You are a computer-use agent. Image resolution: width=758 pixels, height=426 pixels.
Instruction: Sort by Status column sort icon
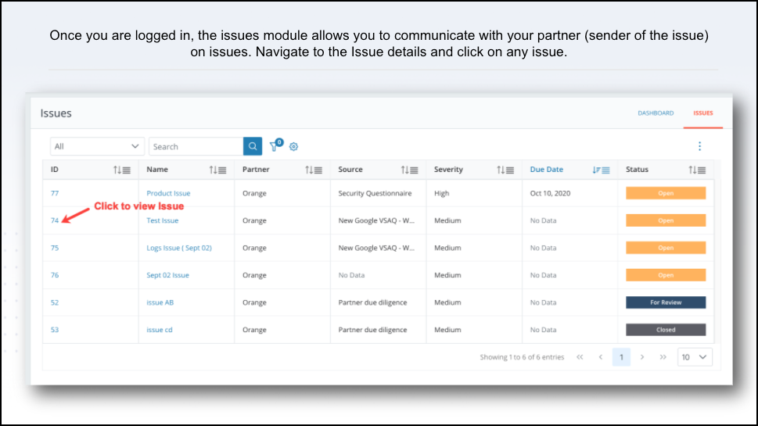click(x=697, y=170)
